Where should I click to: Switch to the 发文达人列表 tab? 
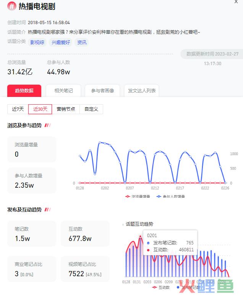point(142,91)
